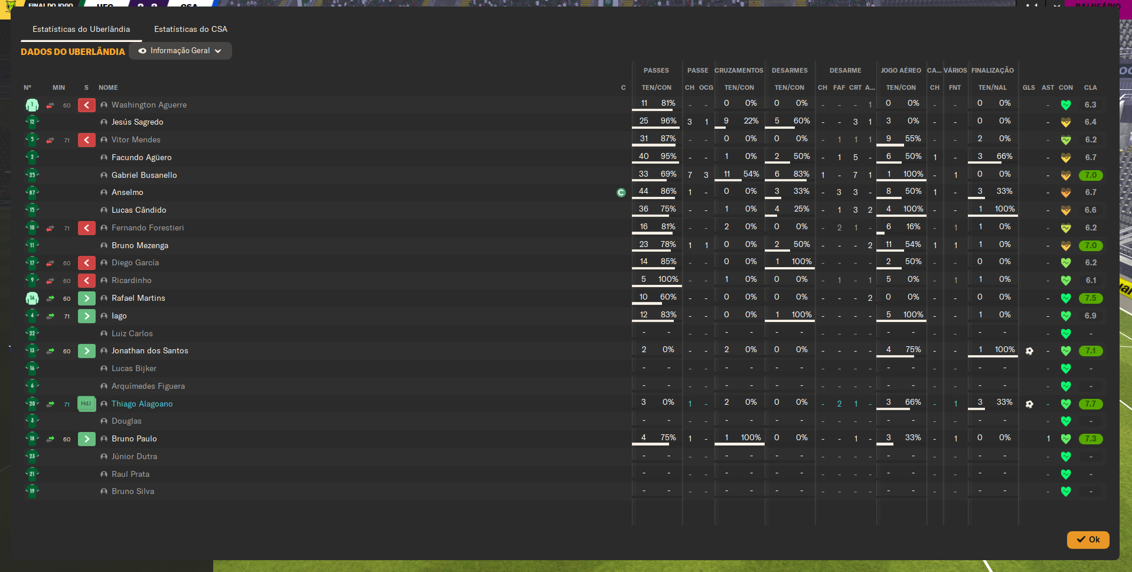Click Jesús Sagredo's number 12 shirt icon

pyautogui.click(x=32, y=122)
